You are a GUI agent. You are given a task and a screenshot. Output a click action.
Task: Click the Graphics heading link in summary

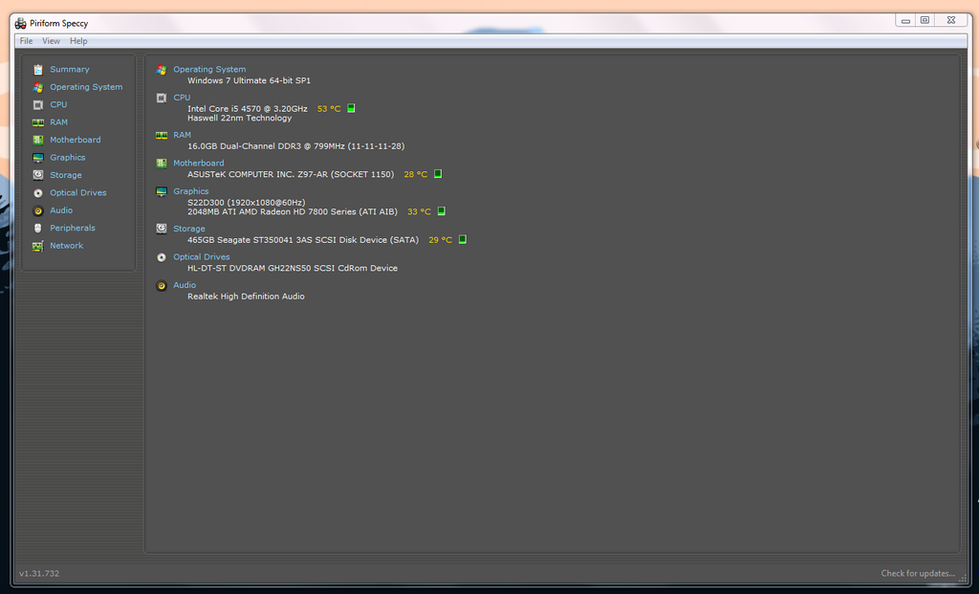click(190, 191)
